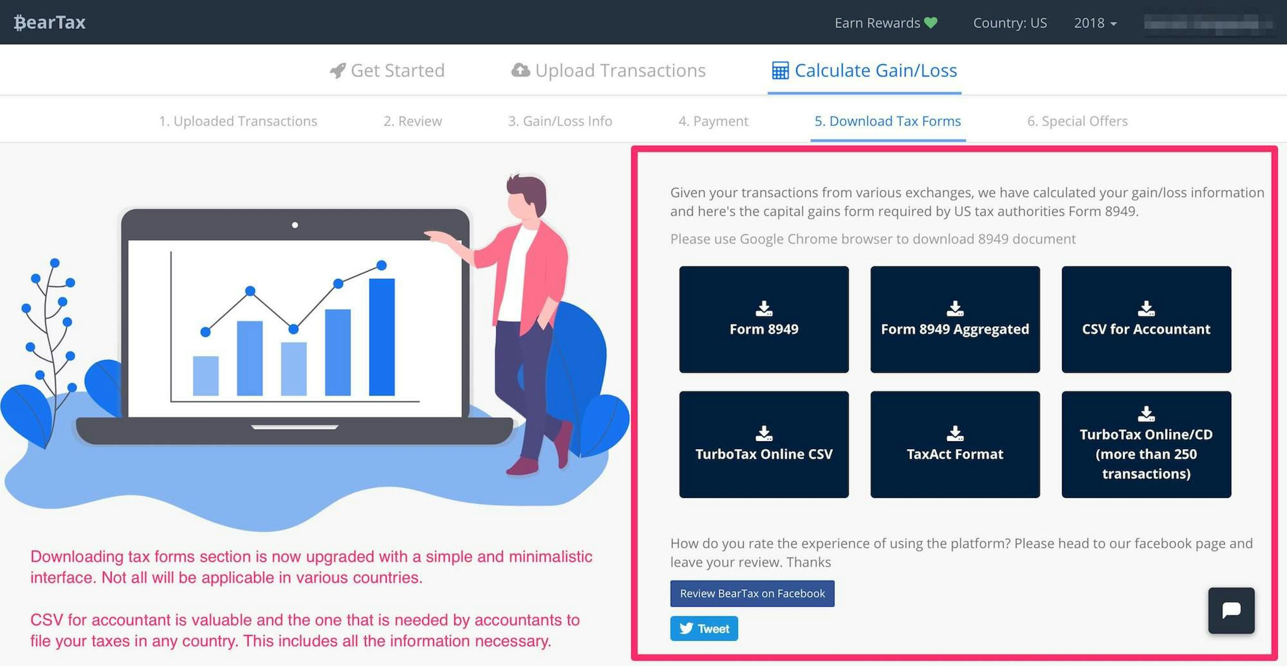Switch to the Get Started tab
The image size is (1287, 666).
pos(387,70)
